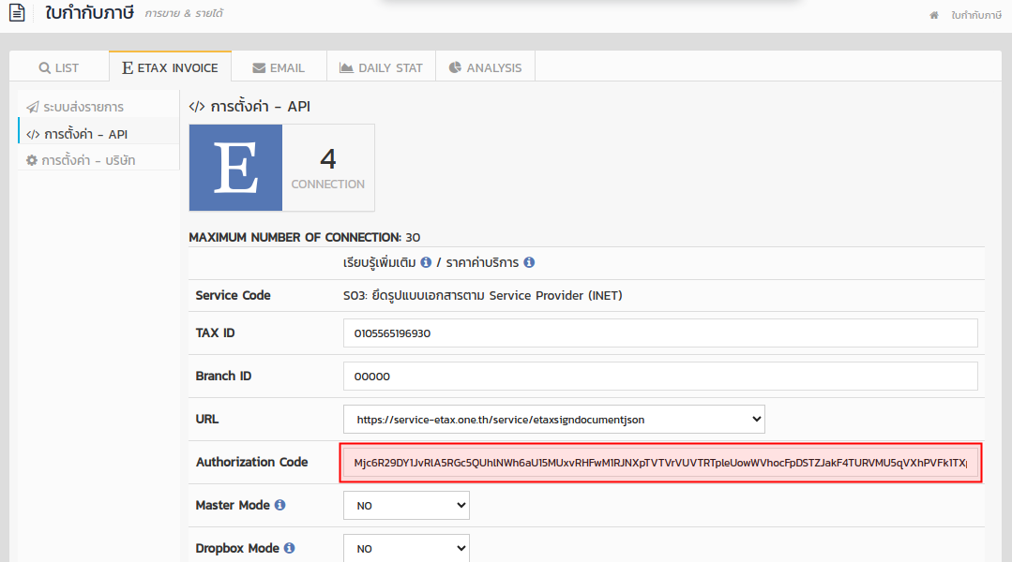Click the document icon beside the page title
1012x562 pixels.
point(17,13)
